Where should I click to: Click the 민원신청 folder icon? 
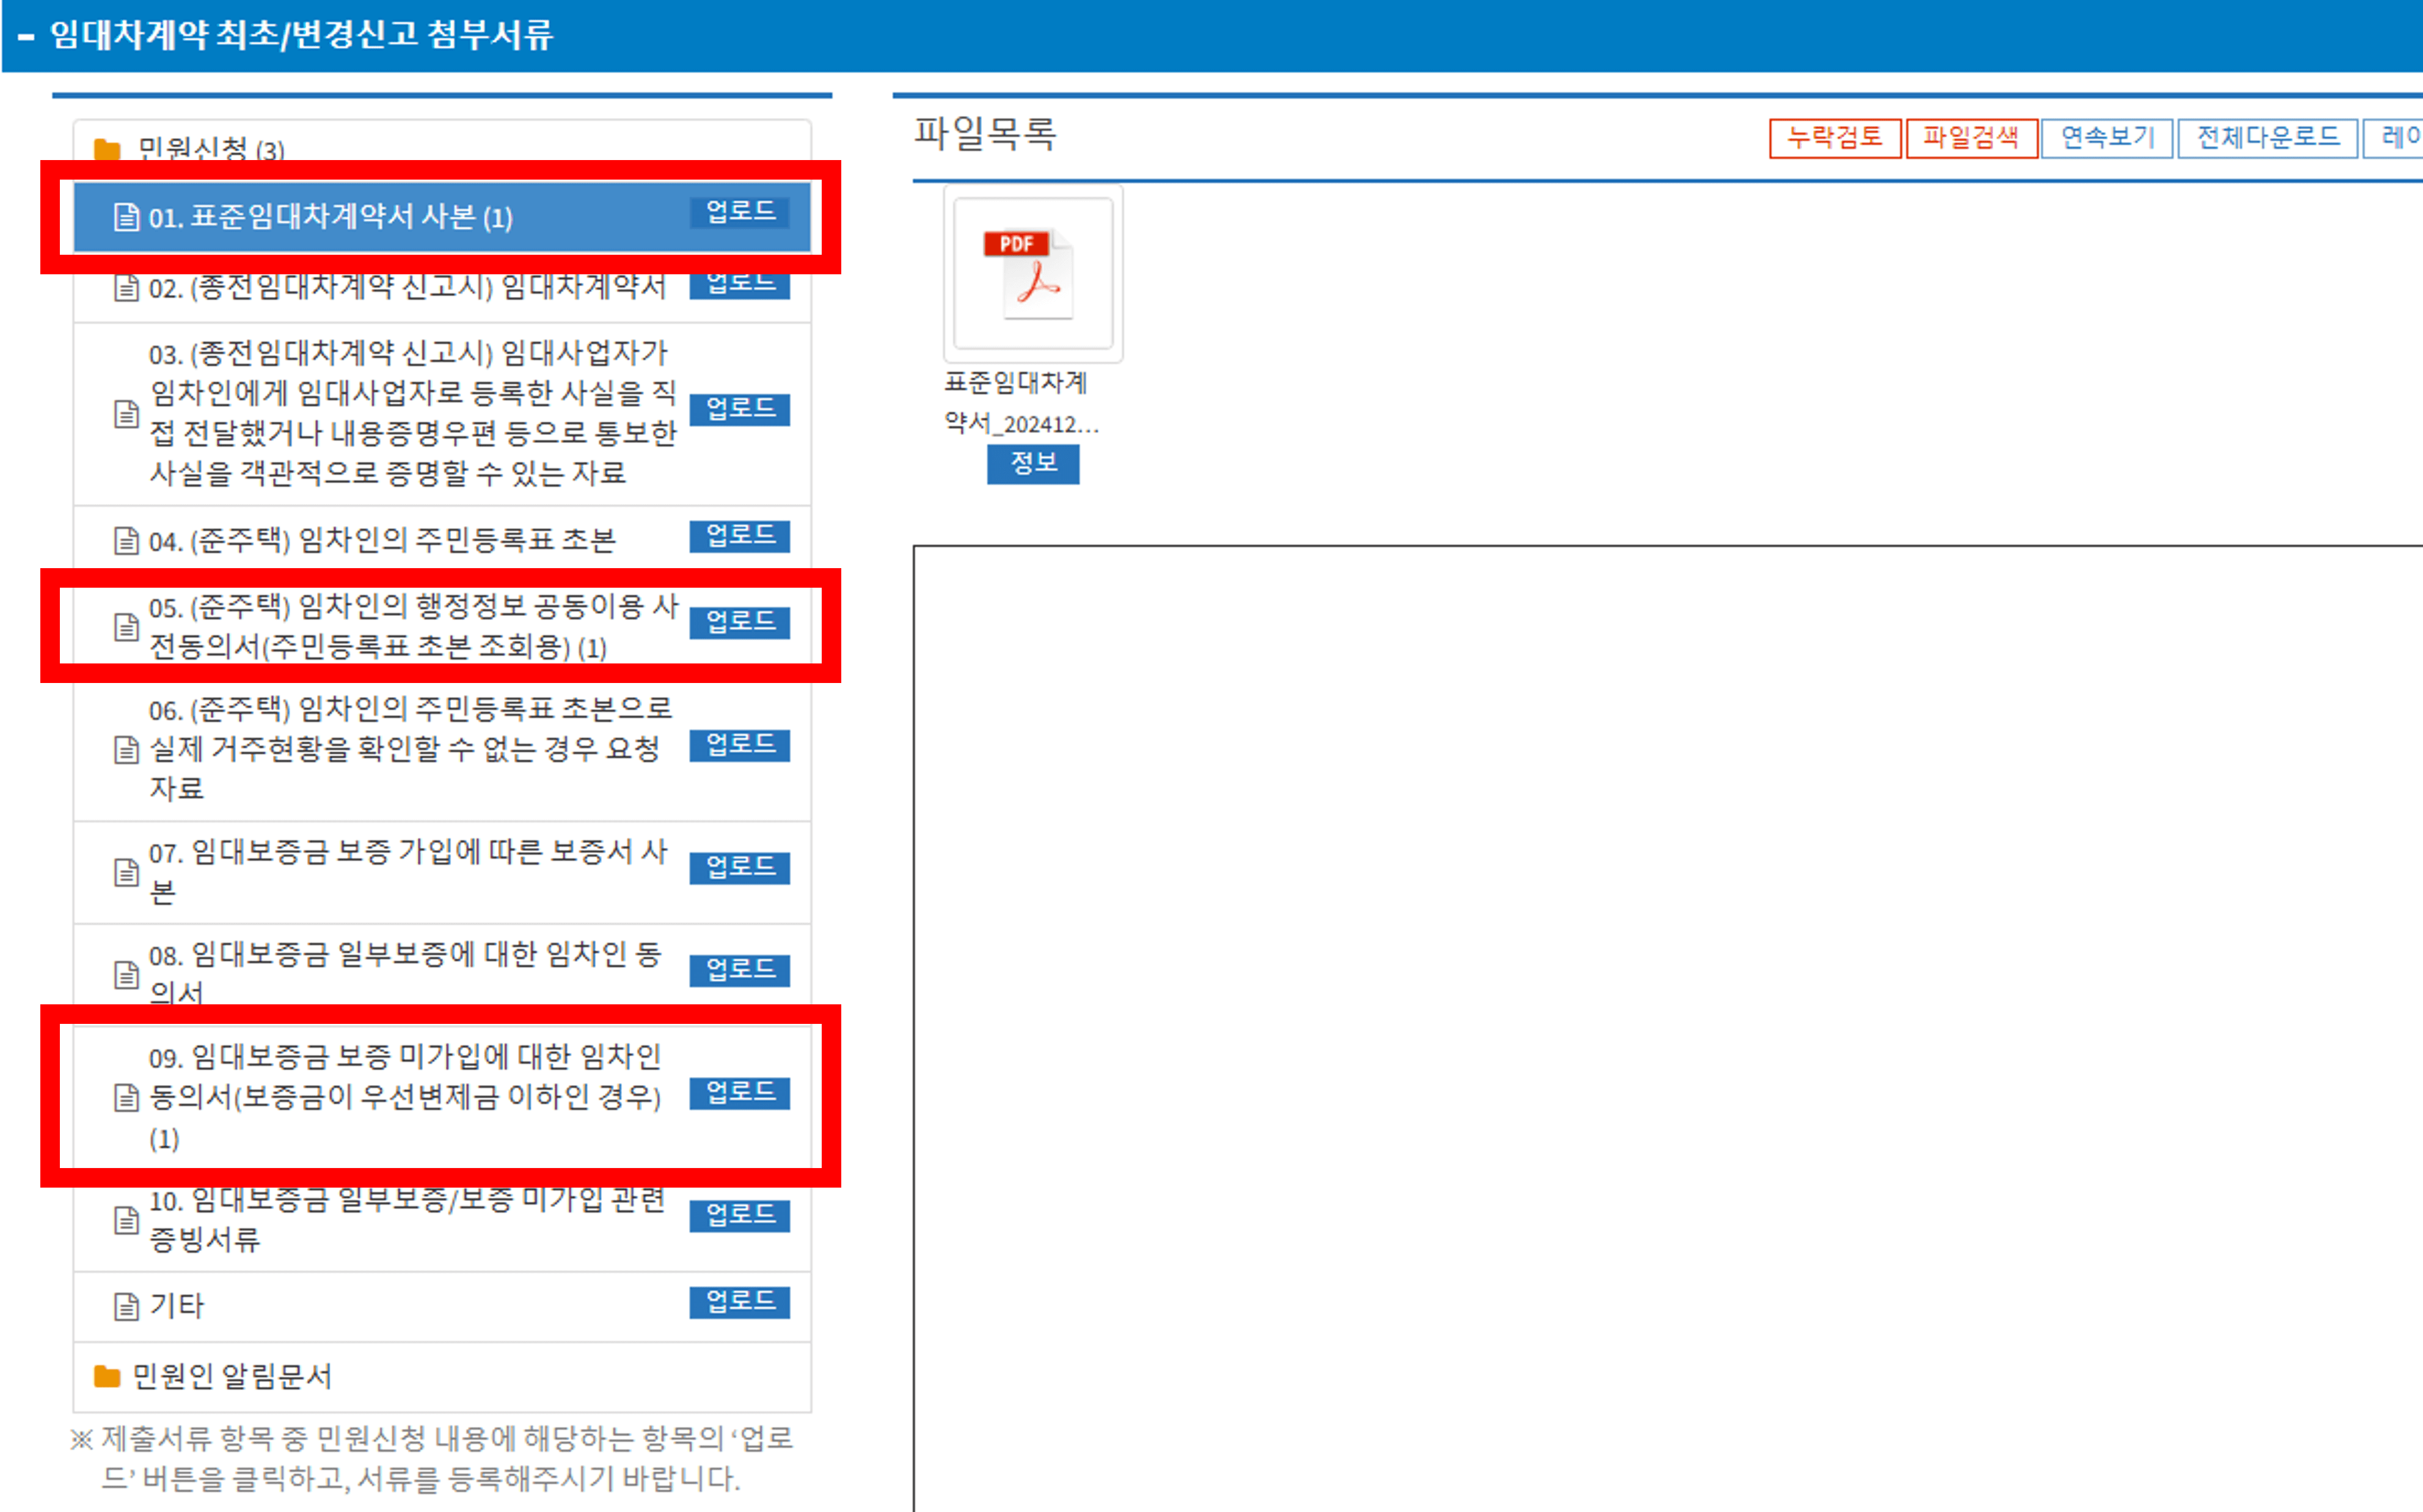107,150
